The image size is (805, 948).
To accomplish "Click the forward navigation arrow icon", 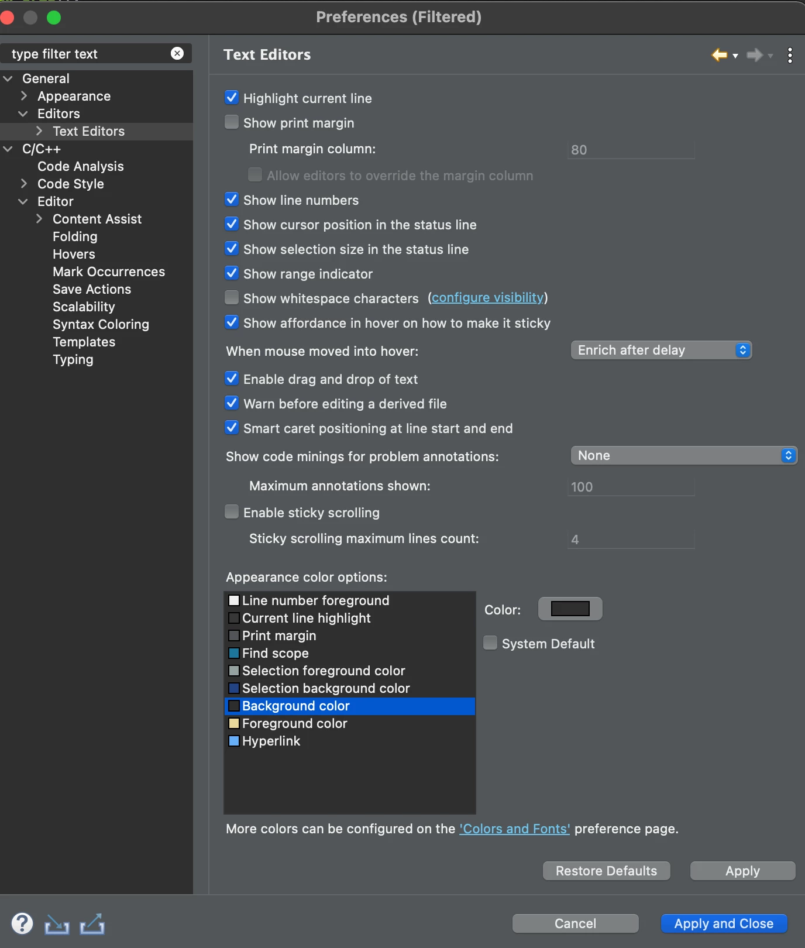I will tap(755, 55).
